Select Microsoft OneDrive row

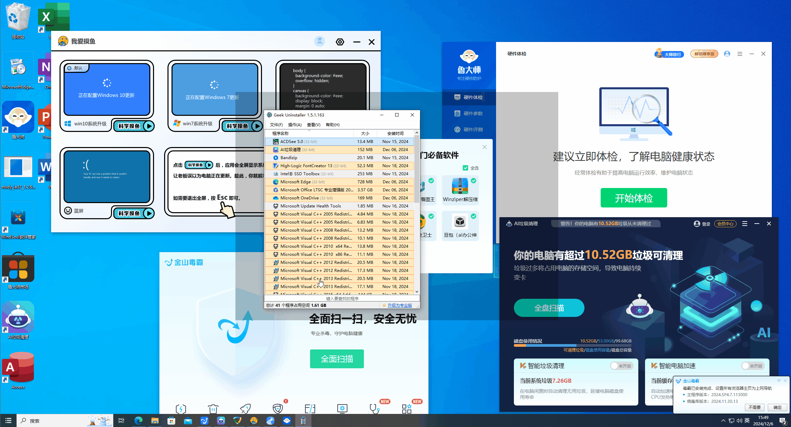coord(339,198)
